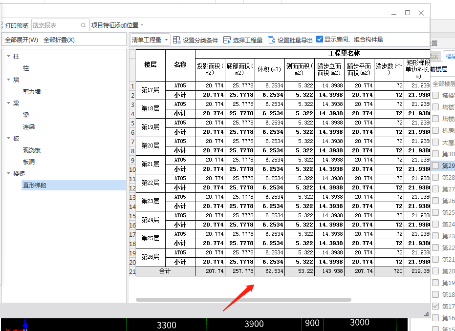Viewport: 455px width, 331px height.
Task: Click the 选择工程量 grid icon
Action: 227,40
